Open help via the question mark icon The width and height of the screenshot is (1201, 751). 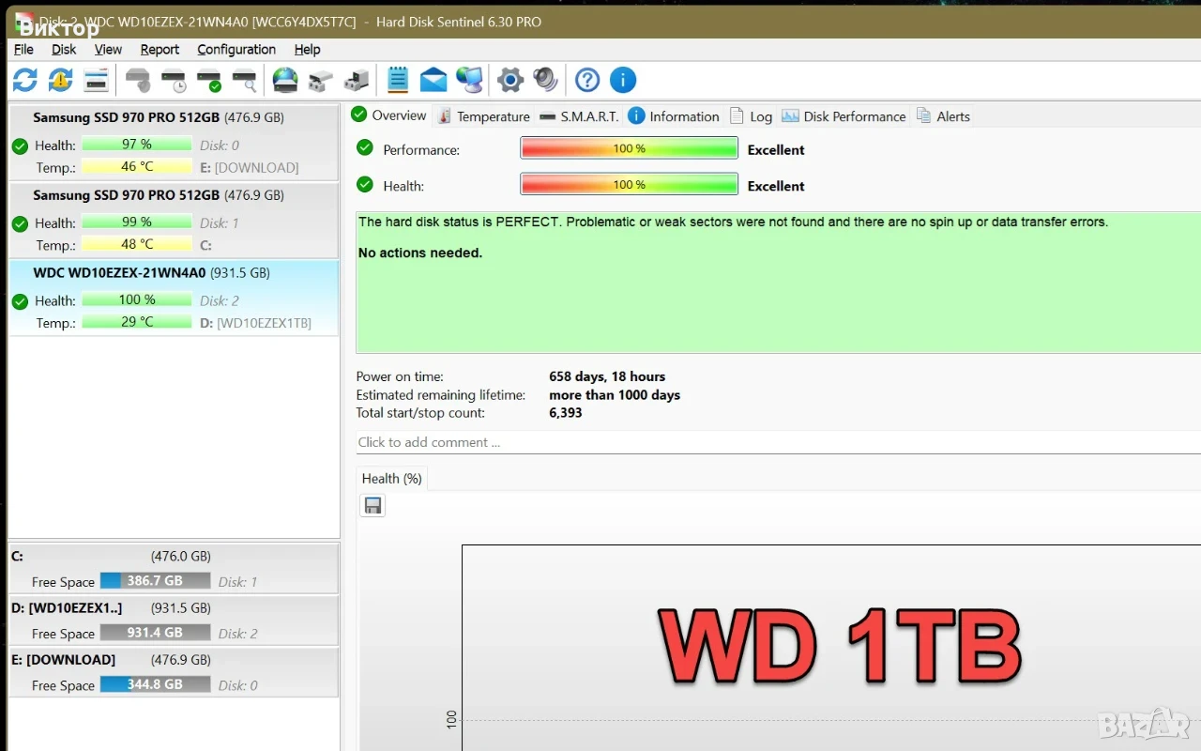point(587,80)
